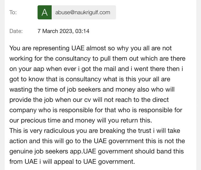201x170 pixels.
Task: Click the line starting 'working for the consultancy'
Action: pos(97,59)
